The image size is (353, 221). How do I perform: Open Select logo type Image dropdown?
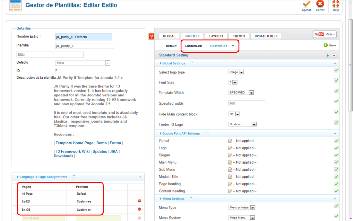click(236, 72)
